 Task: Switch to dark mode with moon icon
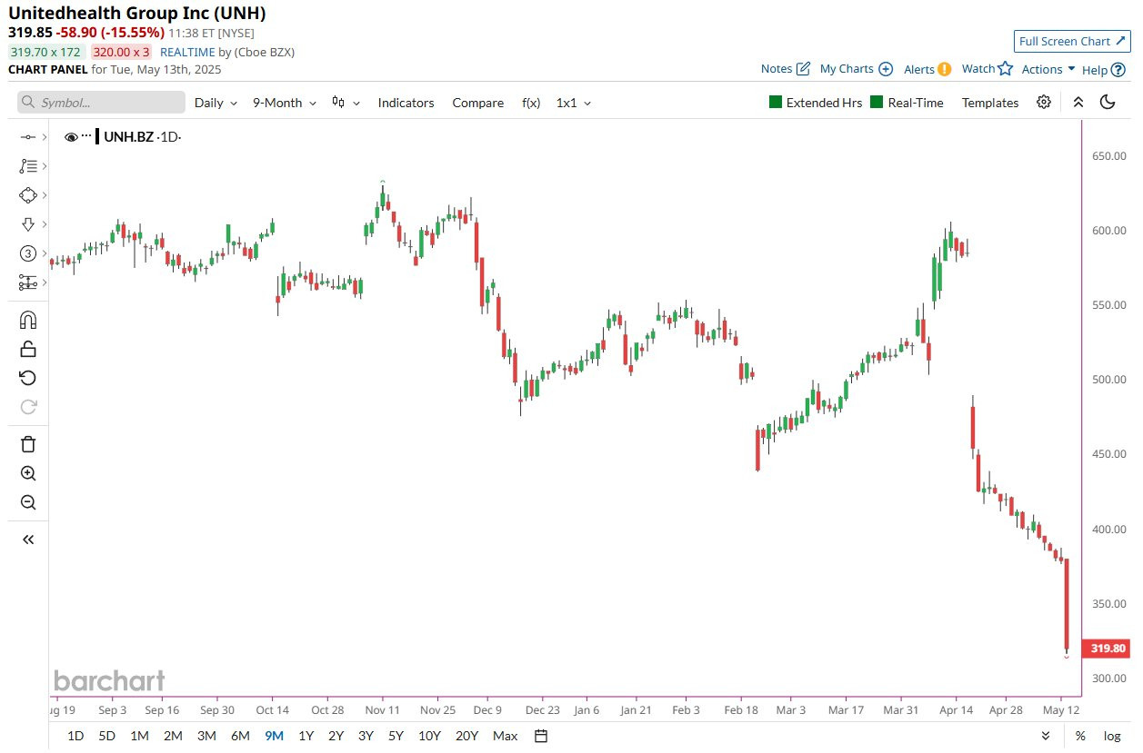[x=1108, y=102]
